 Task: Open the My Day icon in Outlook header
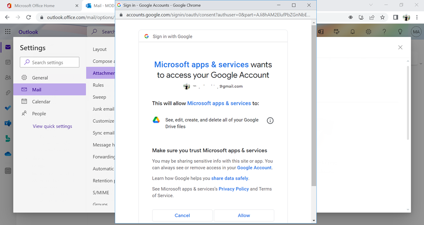[x=337, y=32]
